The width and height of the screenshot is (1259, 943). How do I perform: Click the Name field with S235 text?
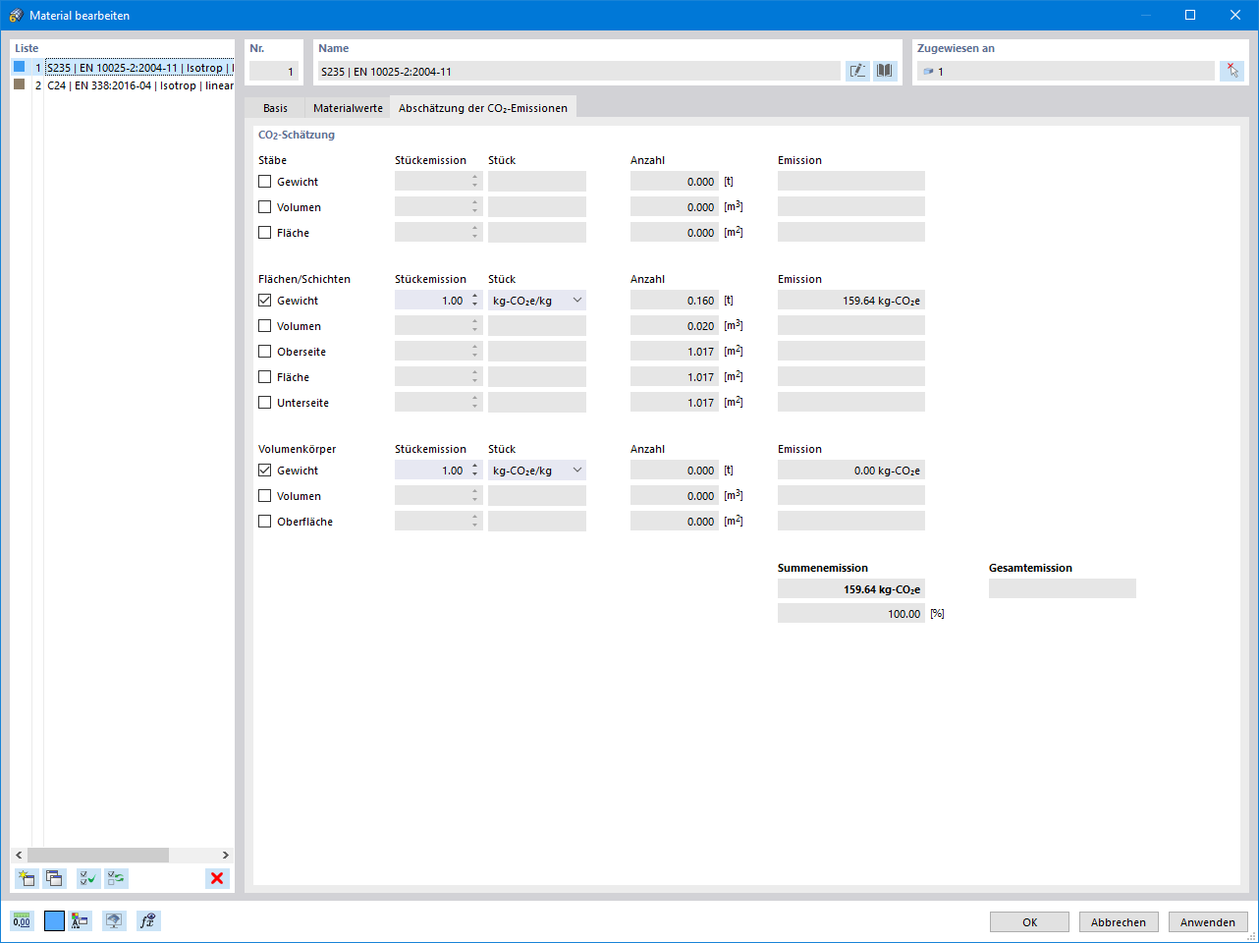click(578, 71)
